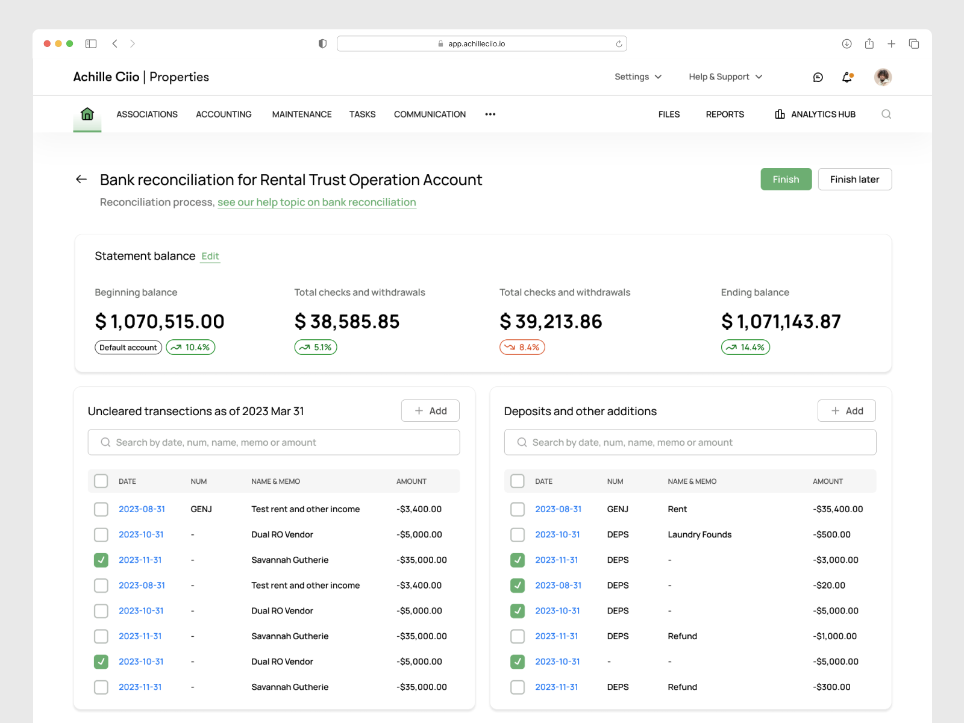Image resolution: width=964 pixels, height=723 pixels.
Task: Open the profile avatar menu
Action: (x=882, y=77)
